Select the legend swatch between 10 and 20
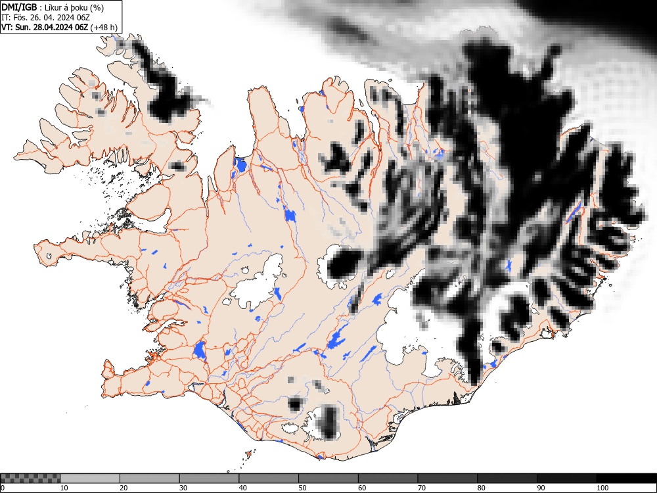This screenshot has width=657, height=493. pos(90,479)
